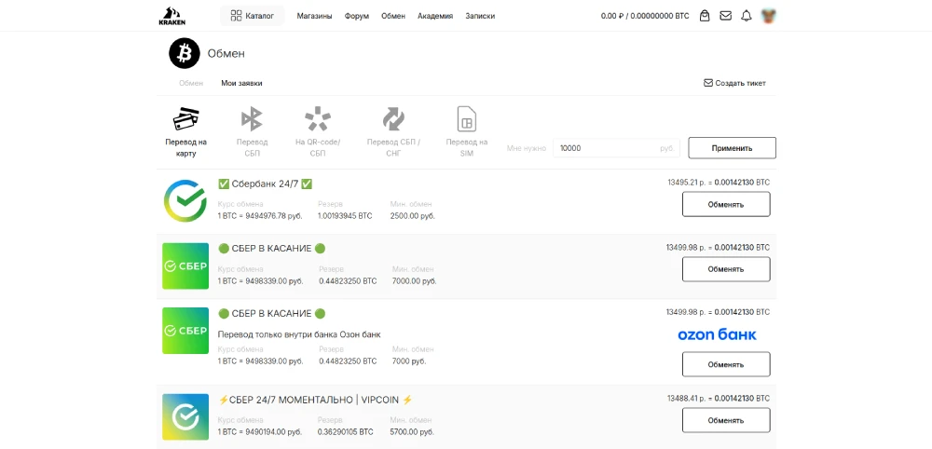Image resolution: width=932 pixels, height=449 pixels.
Task: Switch to the Обмен tab under the title
Action: [191, 83]
